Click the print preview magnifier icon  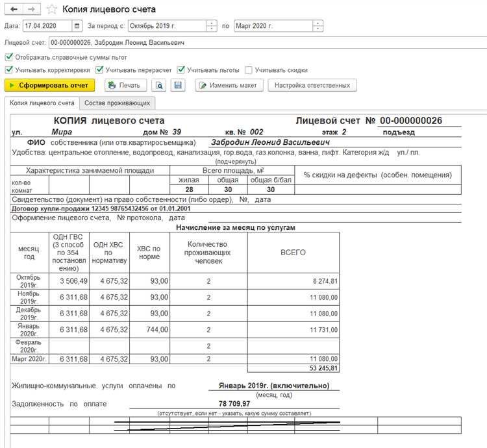click(158, 85)
